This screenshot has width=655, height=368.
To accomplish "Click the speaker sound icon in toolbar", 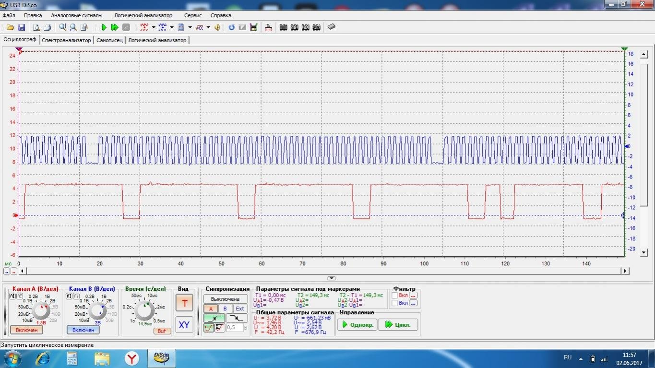I will (217, 27).
